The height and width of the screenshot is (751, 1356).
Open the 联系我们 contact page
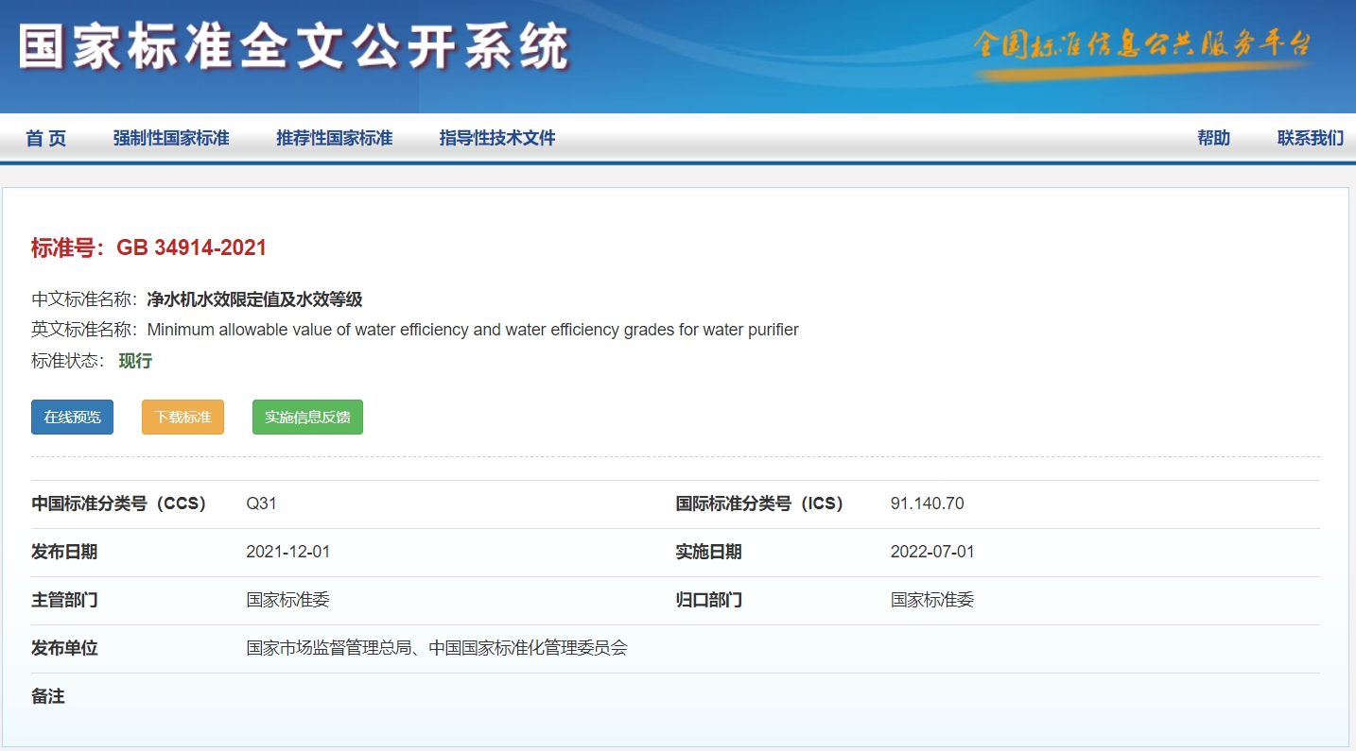click(1310, 139)
